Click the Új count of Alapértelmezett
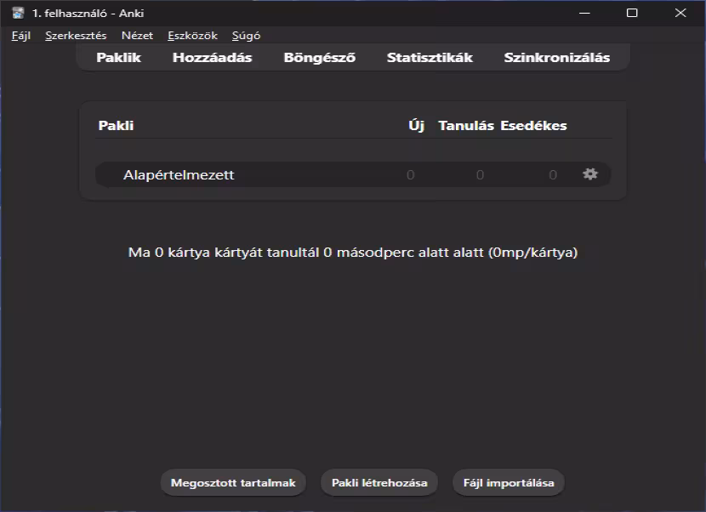This screenshot has height=512, width=706. pos(410,174)
